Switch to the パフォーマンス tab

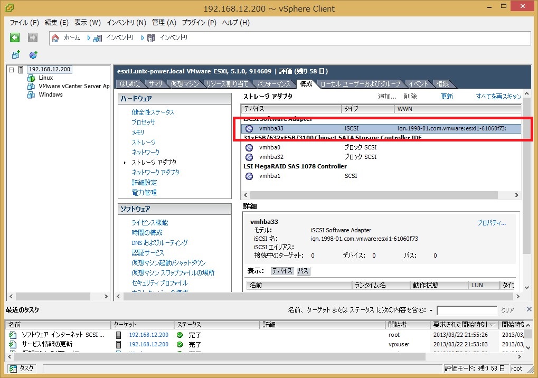coord(274,84)
